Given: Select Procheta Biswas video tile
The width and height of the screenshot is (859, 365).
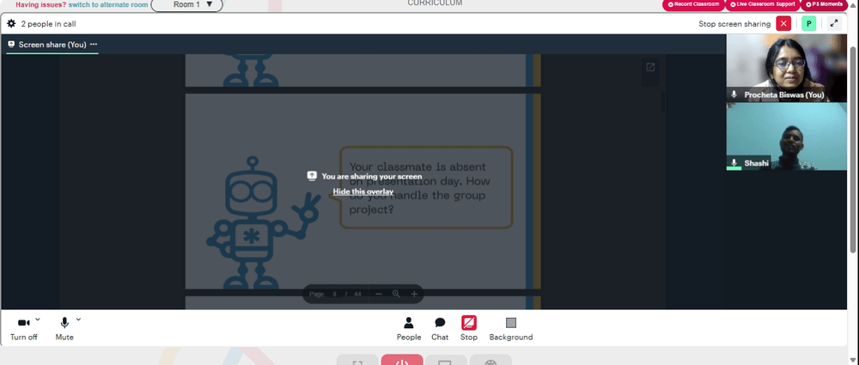Looking at the screenshot, I should point(786,68).
